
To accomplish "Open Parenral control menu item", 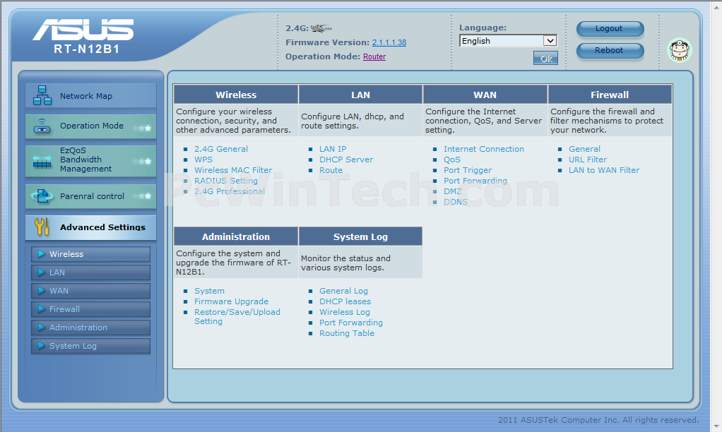I will 90,196.
